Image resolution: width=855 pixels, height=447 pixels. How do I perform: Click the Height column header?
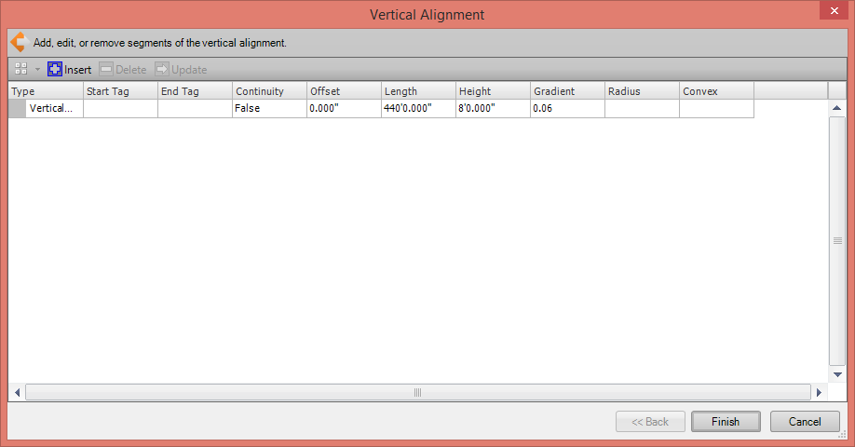[493, 91]
